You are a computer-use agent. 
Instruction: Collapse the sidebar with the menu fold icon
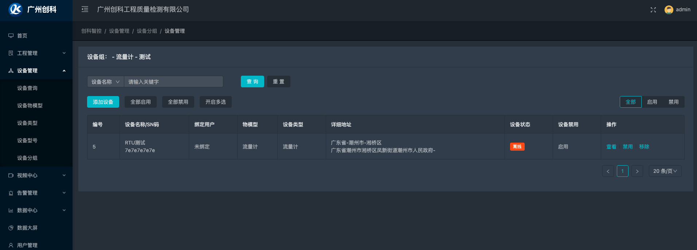[85, 9]
